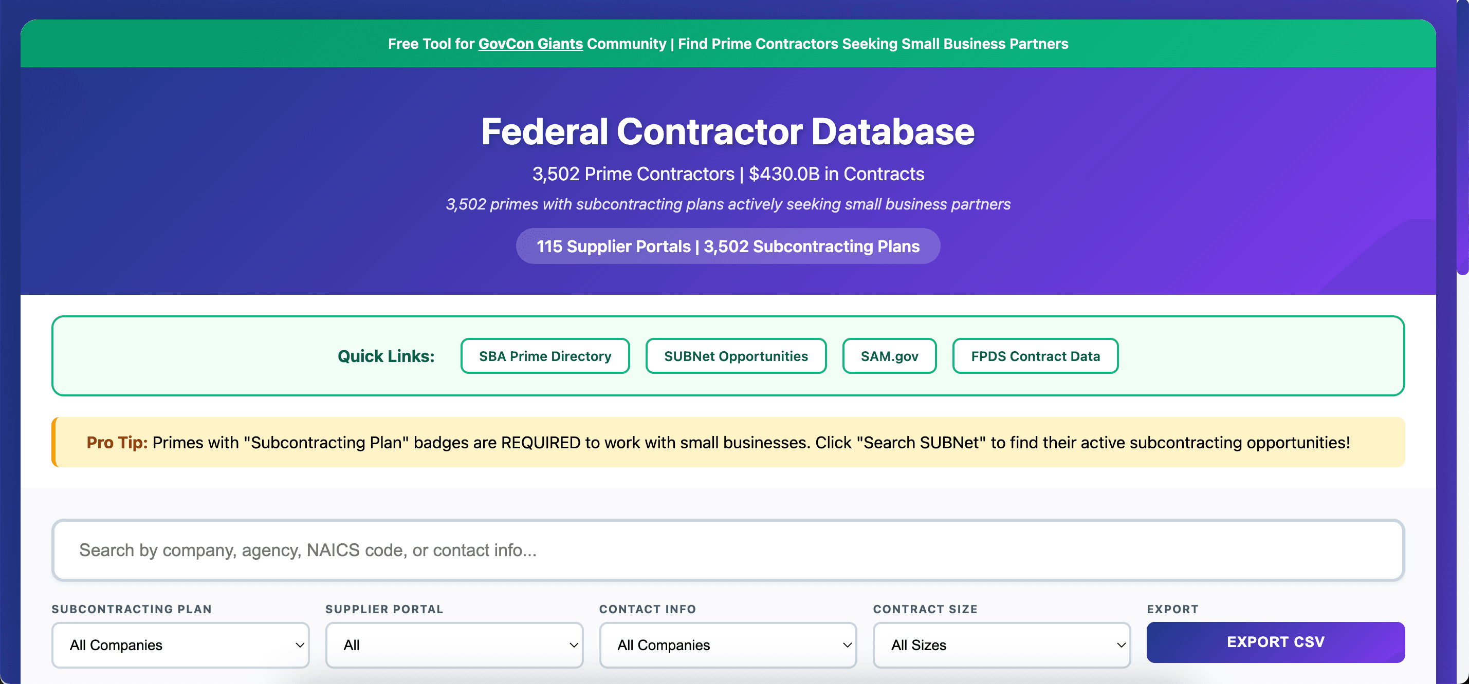
Task: Open the Contract Size dropdown
Action: pyautogui.click(x=1001, y=644)
